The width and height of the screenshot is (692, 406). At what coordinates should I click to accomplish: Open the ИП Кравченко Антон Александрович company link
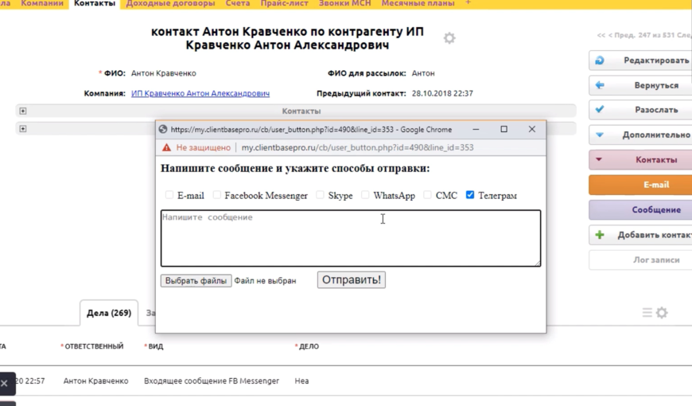point(200,94)
